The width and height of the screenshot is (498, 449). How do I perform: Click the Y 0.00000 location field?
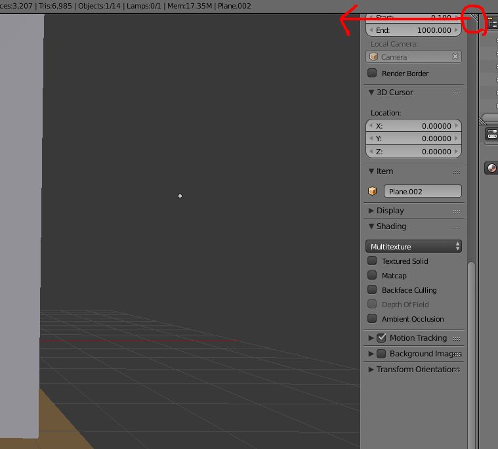(x=413, y=139)
